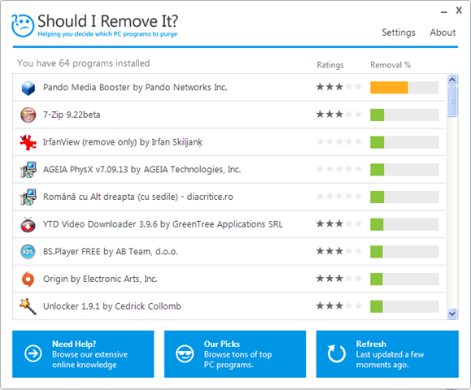The height and width of the screenshot is (390, 471).
Task: Select the AGEIA PhysX installer icon
Action: point(28,170)
